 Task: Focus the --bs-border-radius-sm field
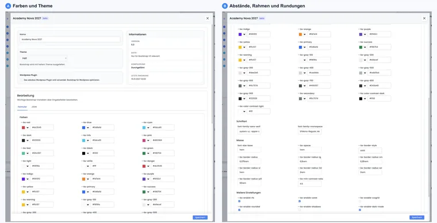[x=370, y=161]
